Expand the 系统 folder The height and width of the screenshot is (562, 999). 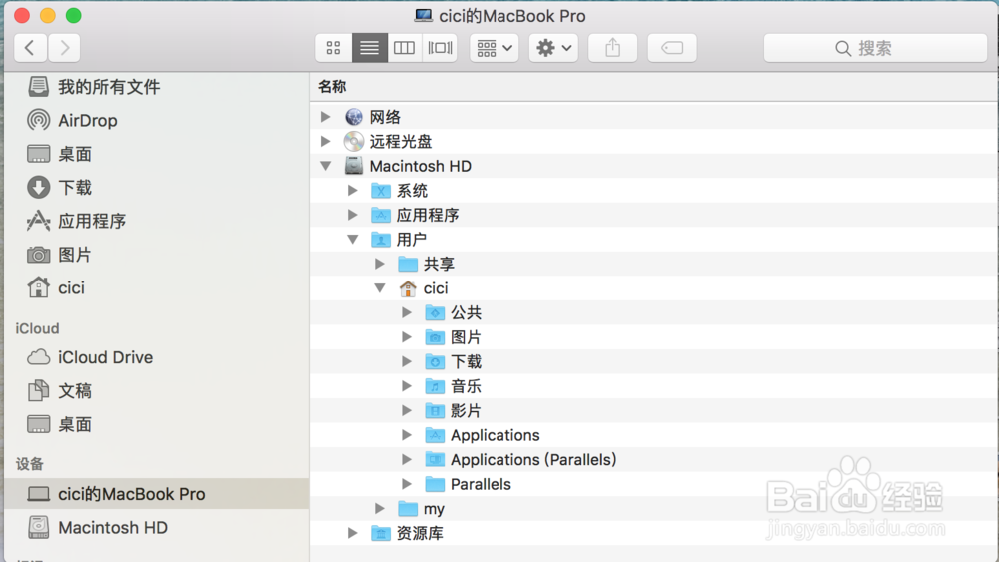(x=353, y=190)
